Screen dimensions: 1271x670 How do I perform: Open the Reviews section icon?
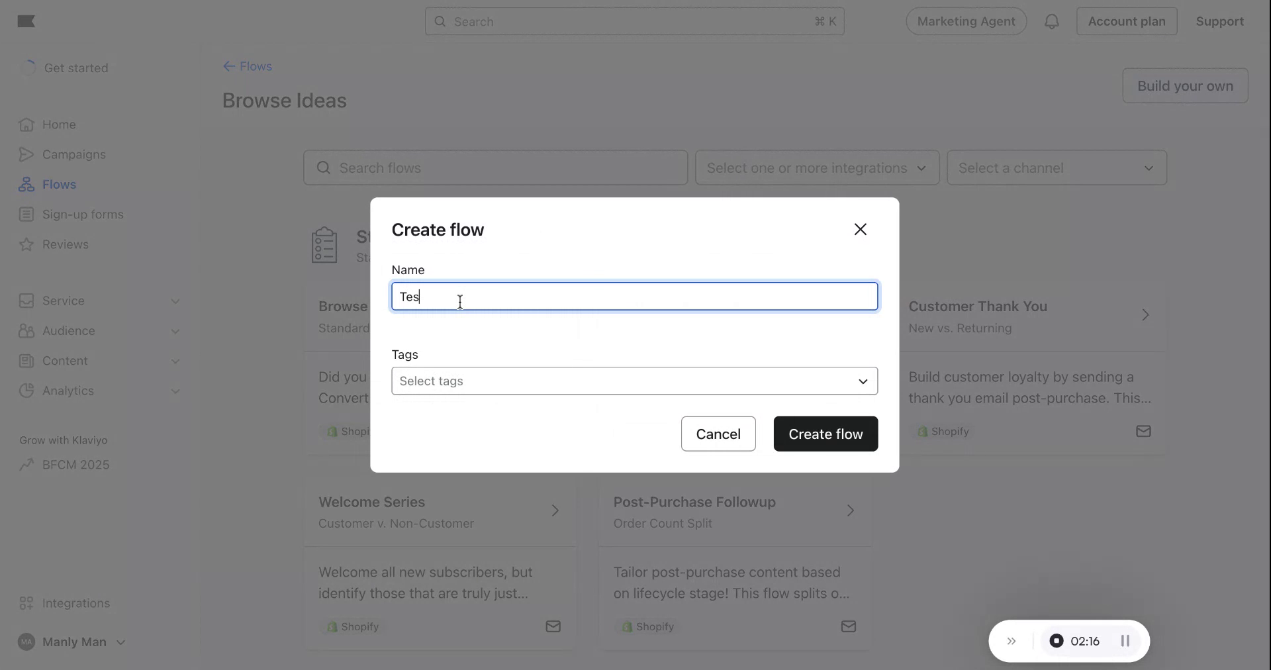[26, 244]
